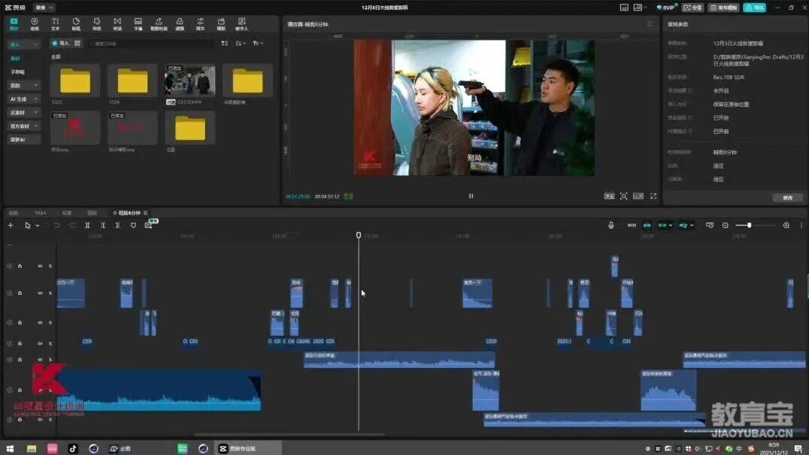
Task: Expand the AI生成 section in the sidebar
Action: [x=23, y=99]
